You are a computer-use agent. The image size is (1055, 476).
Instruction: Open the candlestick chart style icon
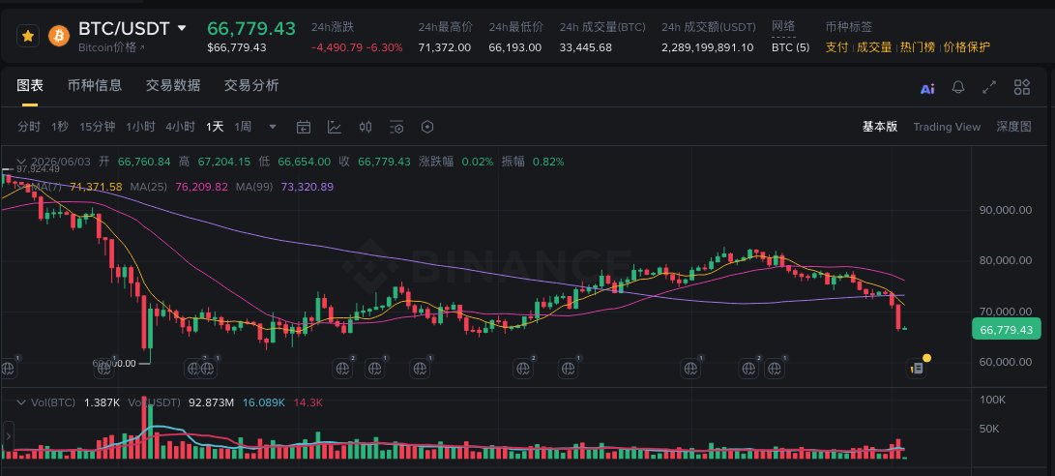[366, 127]
